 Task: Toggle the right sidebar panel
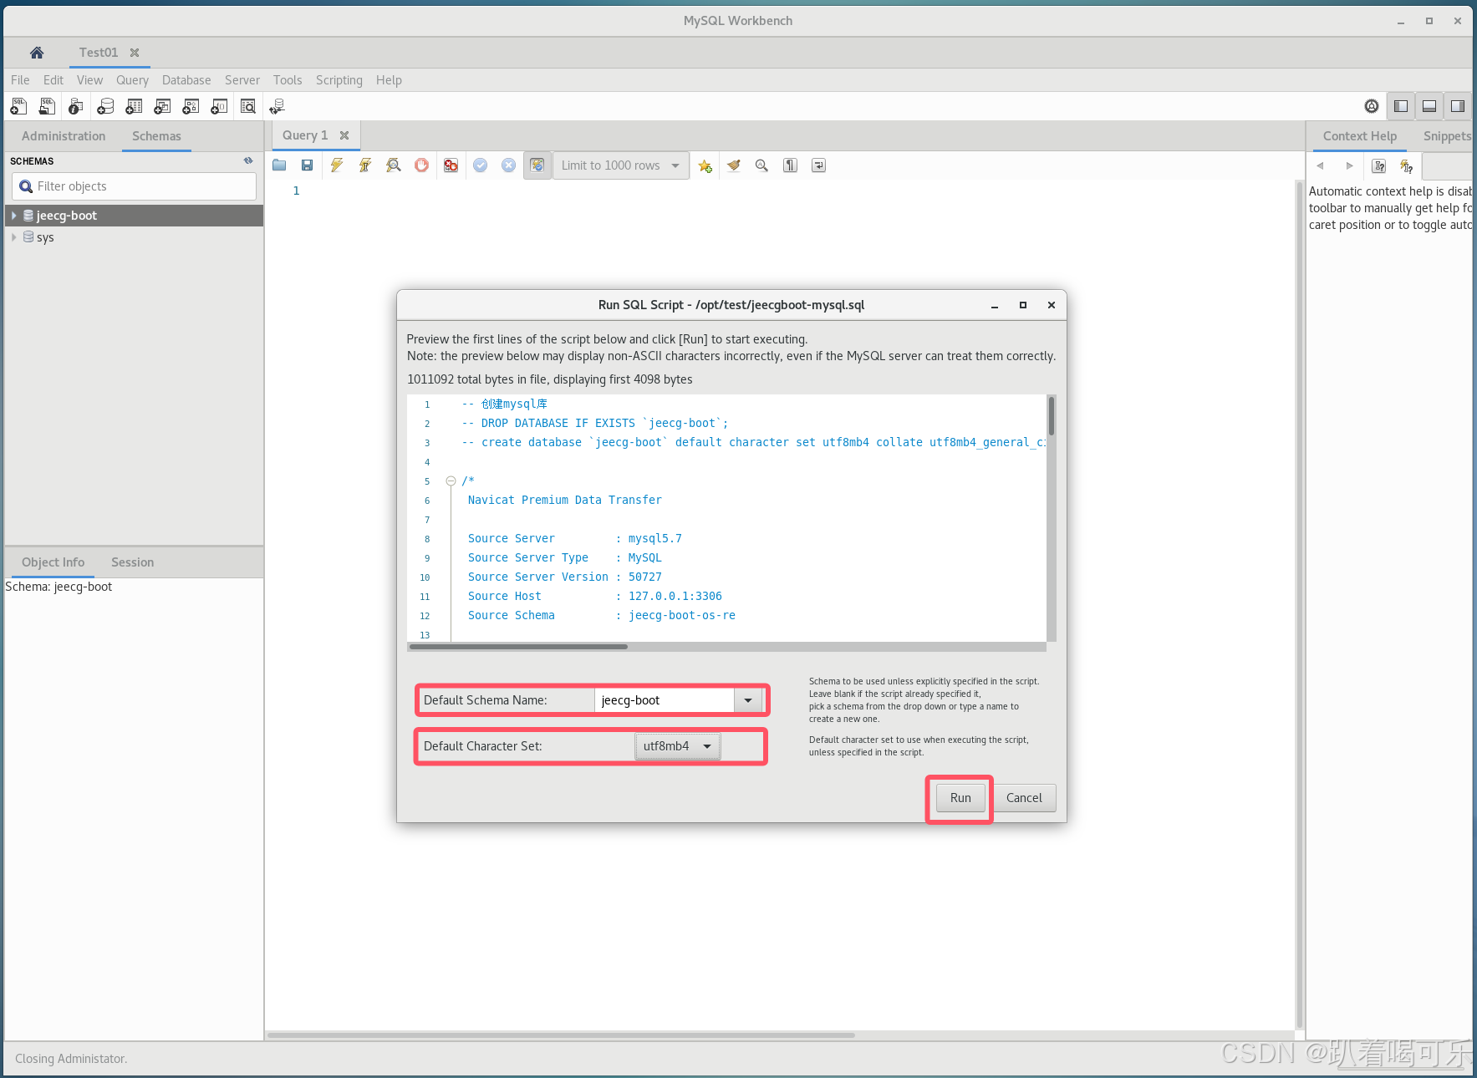pos(1458,106)
